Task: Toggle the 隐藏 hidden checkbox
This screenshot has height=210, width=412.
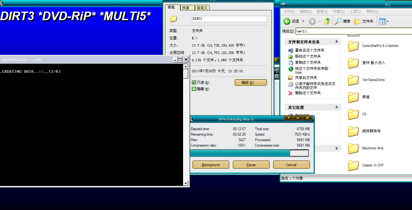Action: 194,89
